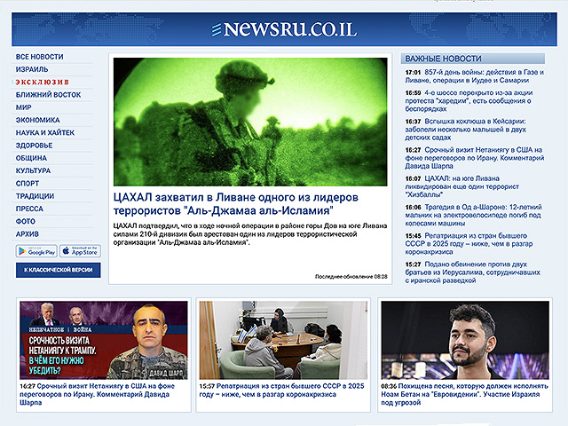Select the «Эксклюзив» menu item
The width and height of the screenshot is (568, 426).
(x=43, y=82)
